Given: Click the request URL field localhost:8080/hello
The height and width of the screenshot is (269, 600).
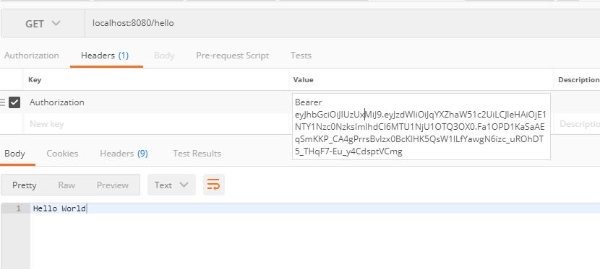Looking at the screenshot, I should 343,24.
